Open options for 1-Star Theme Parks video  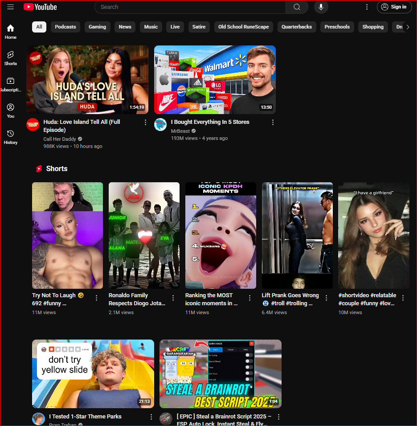tap(151, 417)
